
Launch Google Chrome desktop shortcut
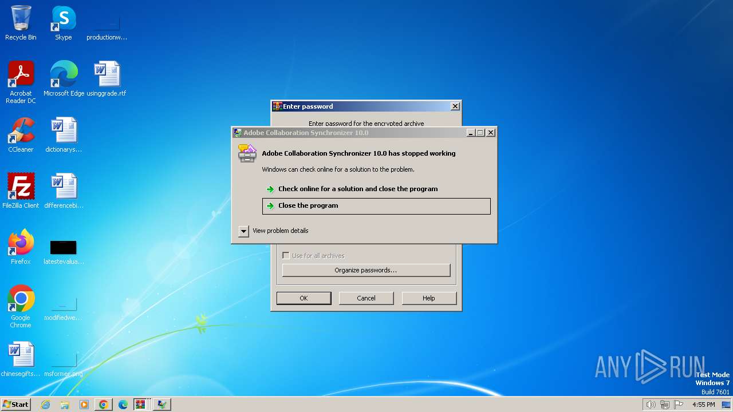tap(21, 306)
